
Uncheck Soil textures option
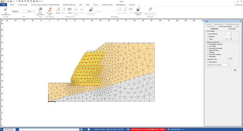click(x=208, y=62)
